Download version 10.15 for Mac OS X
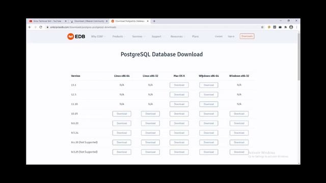Screen dimensions: 326x183 [x=179, y=114]
